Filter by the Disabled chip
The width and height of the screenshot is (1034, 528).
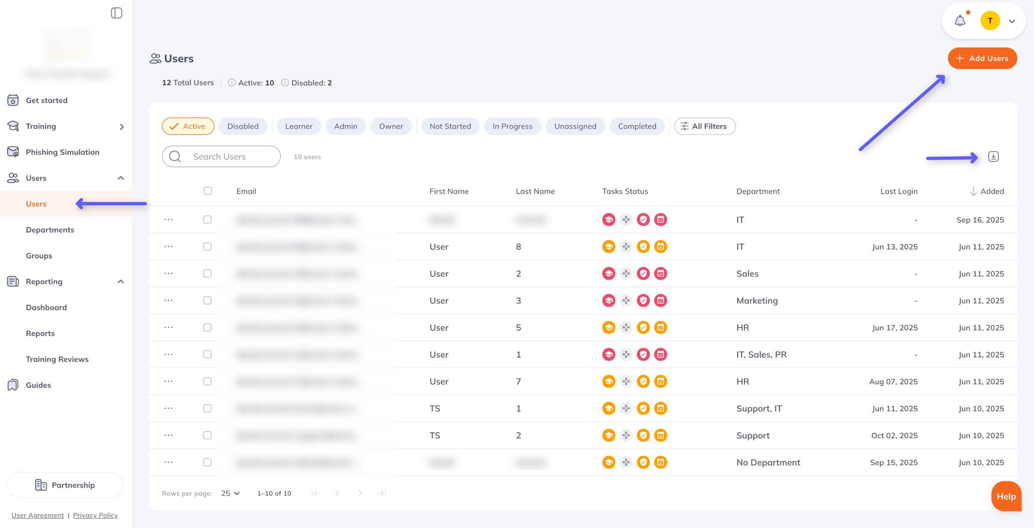[x=243, y=126]
